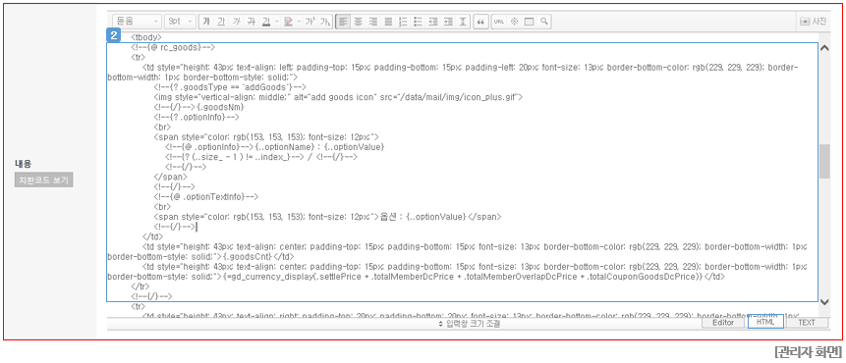Toggle strikethrough formatting
Viewport: 846px width, 363px height.
coord(251,22)
